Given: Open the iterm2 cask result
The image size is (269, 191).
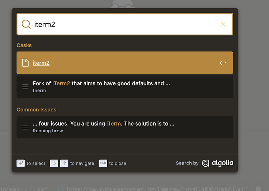Looking at the screenshot, I should point(125,63).
